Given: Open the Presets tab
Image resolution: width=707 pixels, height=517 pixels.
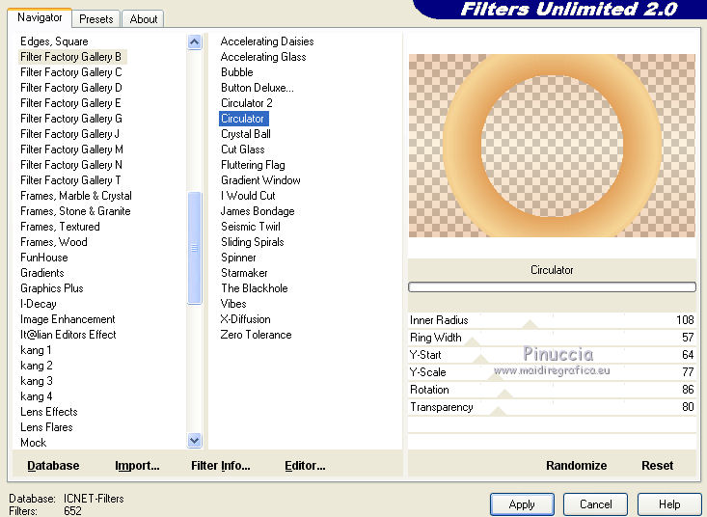Looking at the screenshot, I should pos(96,19).
